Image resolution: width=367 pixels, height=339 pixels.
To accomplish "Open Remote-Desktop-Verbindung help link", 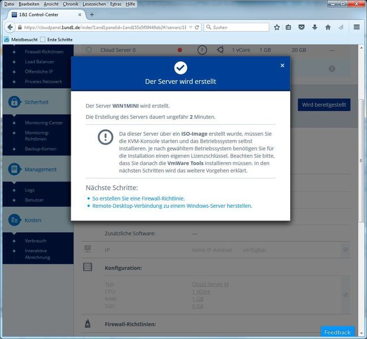I will pyautogui.click(x=172, y=206).
